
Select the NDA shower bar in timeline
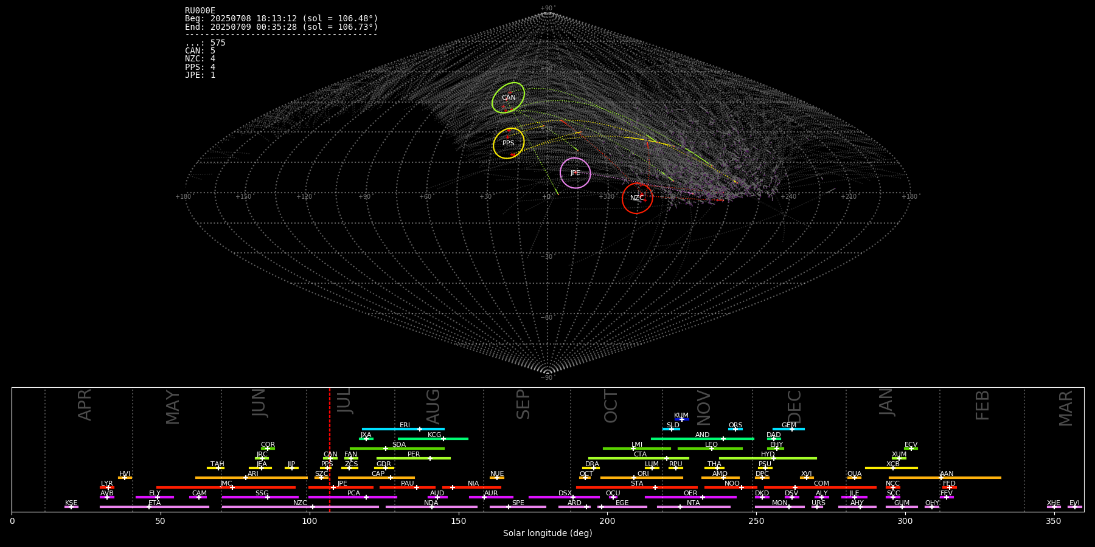point(431,507)
